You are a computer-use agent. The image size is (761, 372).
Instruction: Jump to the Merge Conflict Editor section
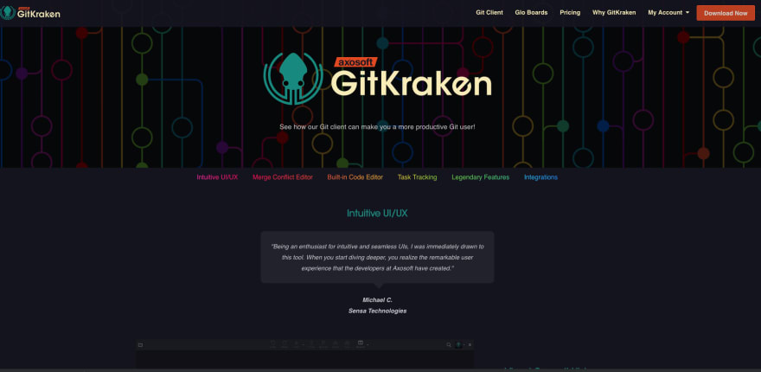click(x=283, y=177)
